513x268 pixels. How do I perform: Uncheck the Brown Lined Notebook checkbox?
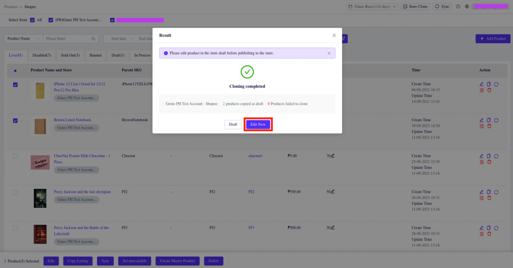click(x=15, y=121)
